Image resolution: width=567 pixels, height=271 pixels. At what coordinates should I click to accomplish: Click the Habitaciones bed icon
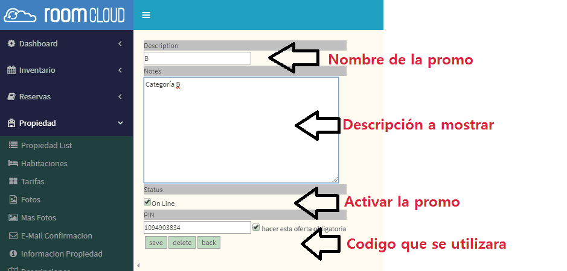pos(13,163)
